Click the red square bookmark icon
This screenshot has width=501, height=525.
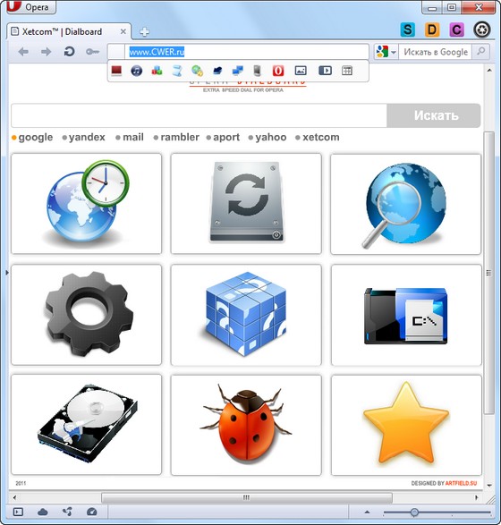click(116, 71)
